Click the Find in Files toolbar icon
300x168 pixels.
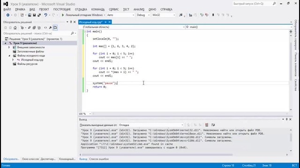(181, 15)
